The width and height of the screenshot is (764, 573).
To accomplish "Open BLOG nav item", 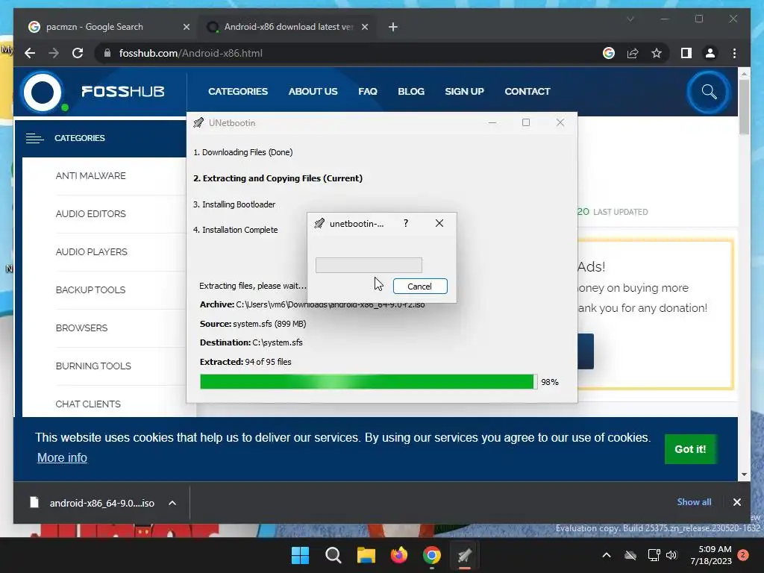I will tap(411, 92).
